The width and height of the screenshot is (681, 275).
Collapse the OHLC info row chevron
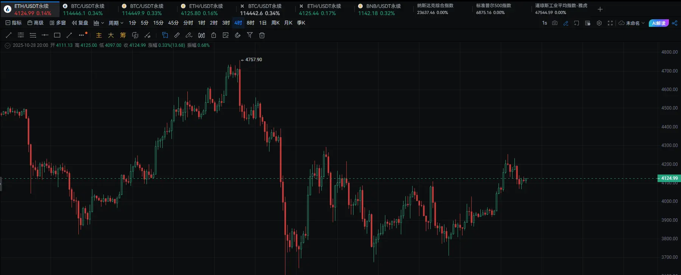(x=8, y=45)
